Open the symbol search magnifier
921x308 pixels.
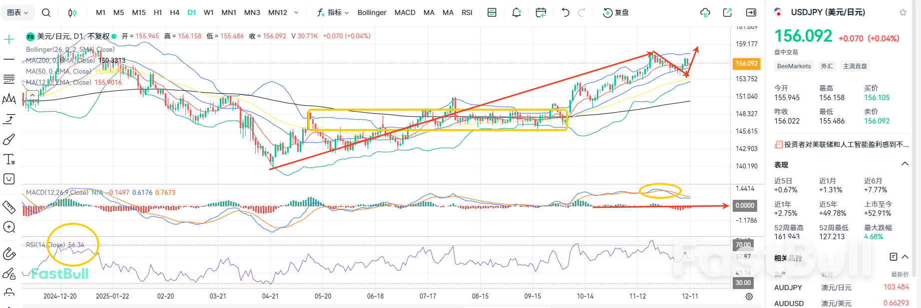[x=46, y=12]
